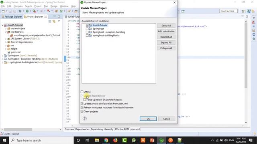The width and height of the screenshot is (257, 144).
Task: Click the Add out-of-date button
Action: point(166,31)
